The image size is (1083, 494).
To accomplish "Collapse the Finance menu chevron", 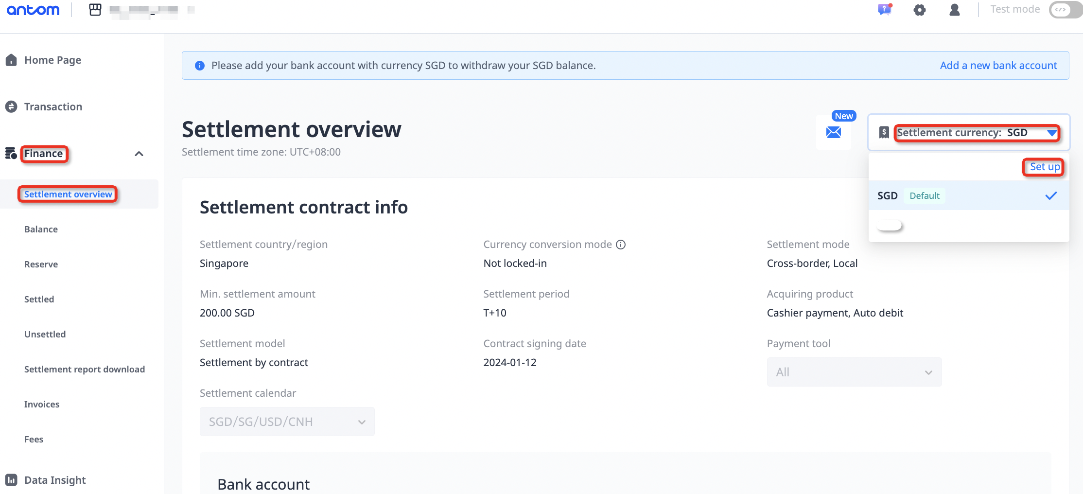I will coord(139,154).
